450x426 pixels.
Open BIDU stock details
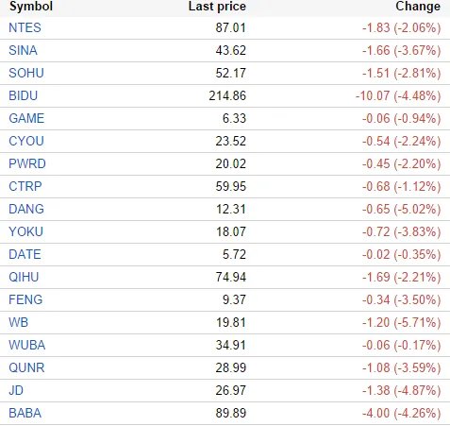pos(24,95)
